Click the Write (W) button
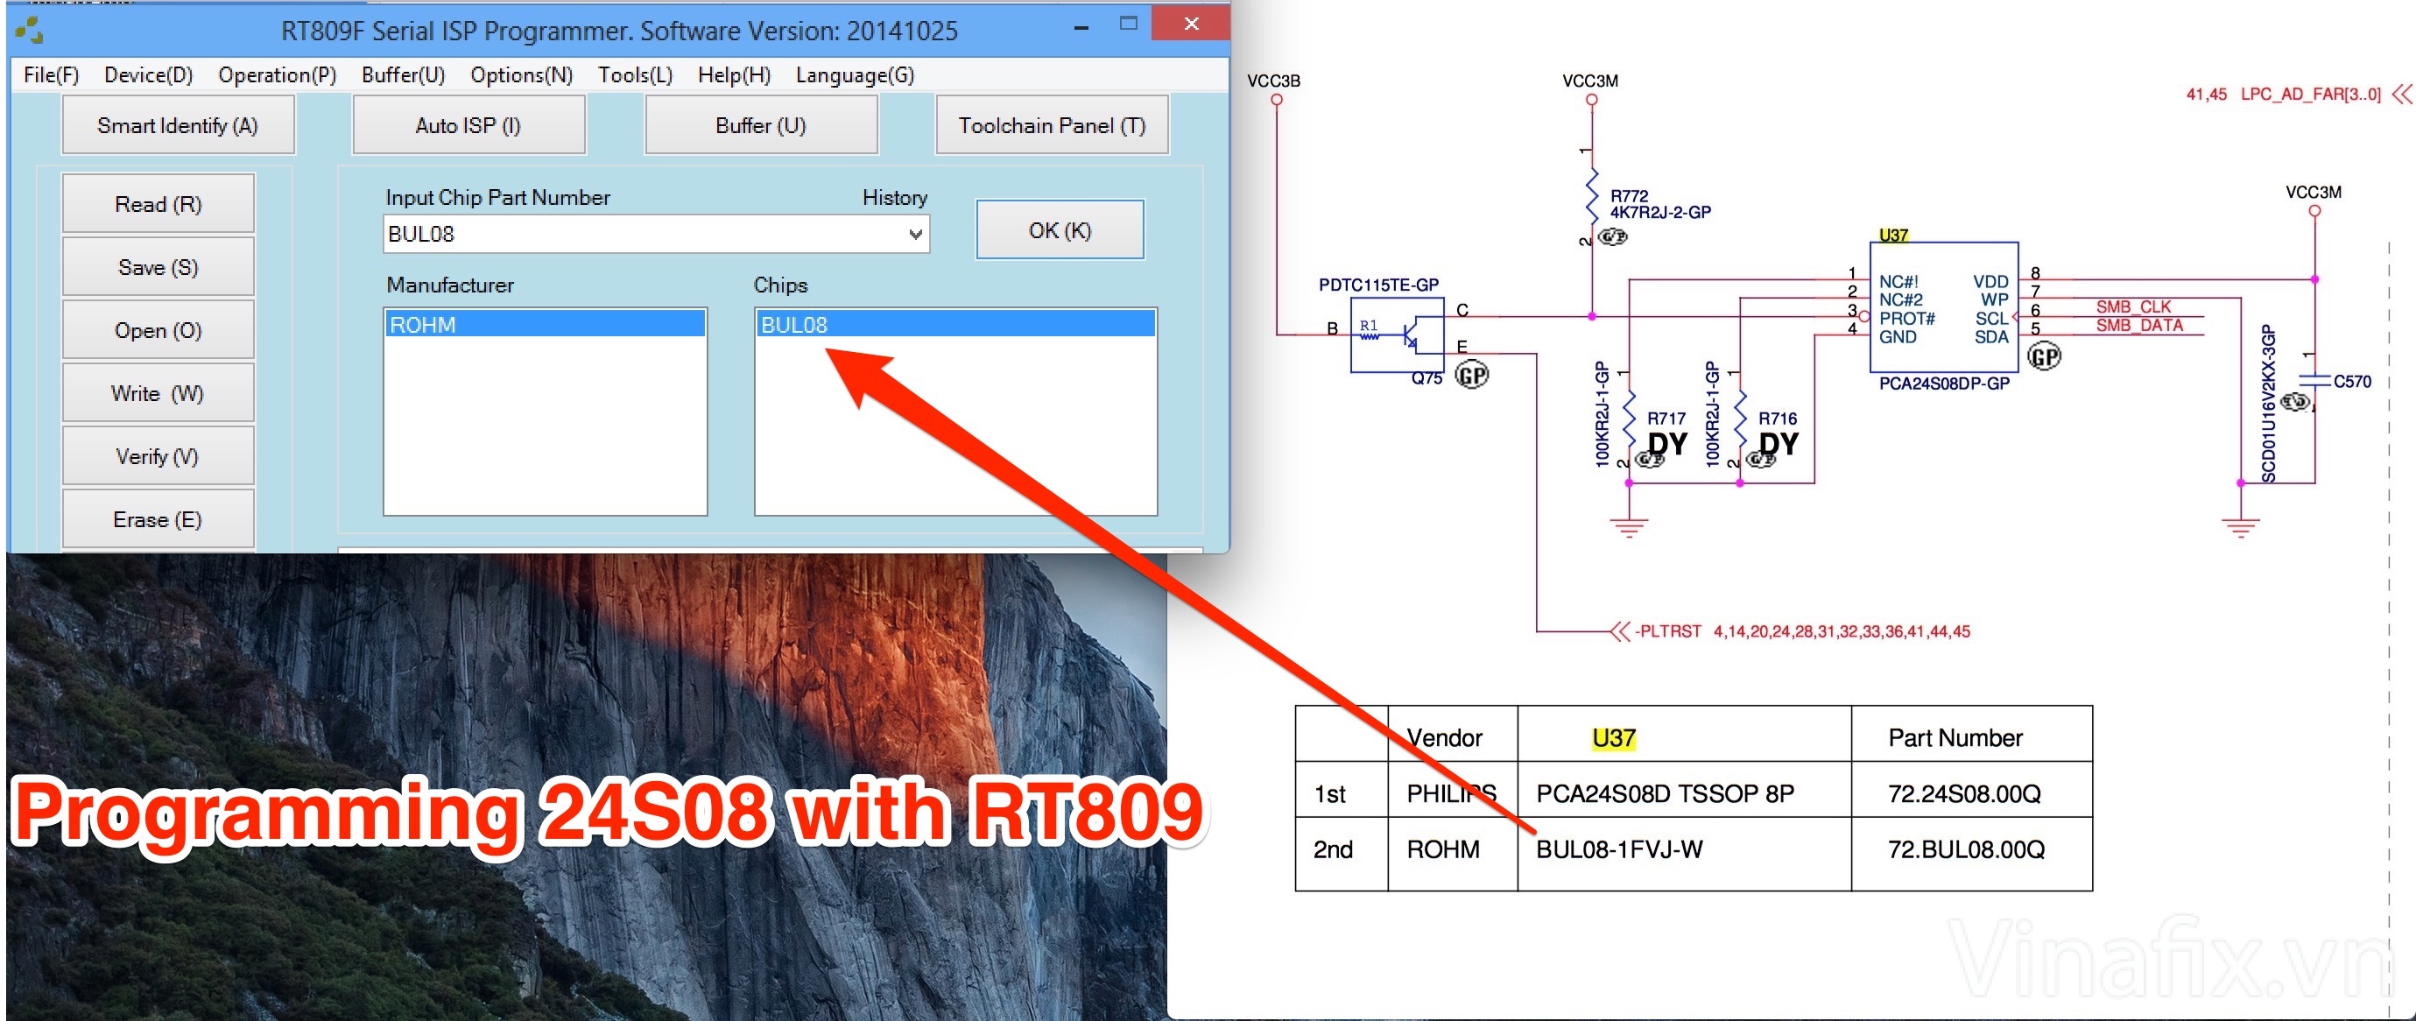This screenshot has width=2416, height=1021. [x=158, y=393]
